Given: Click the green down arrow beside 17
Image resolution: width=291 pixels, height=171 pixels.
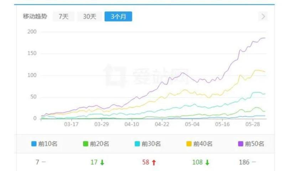Looking at the screenshot, I should [x=102, y=162].
